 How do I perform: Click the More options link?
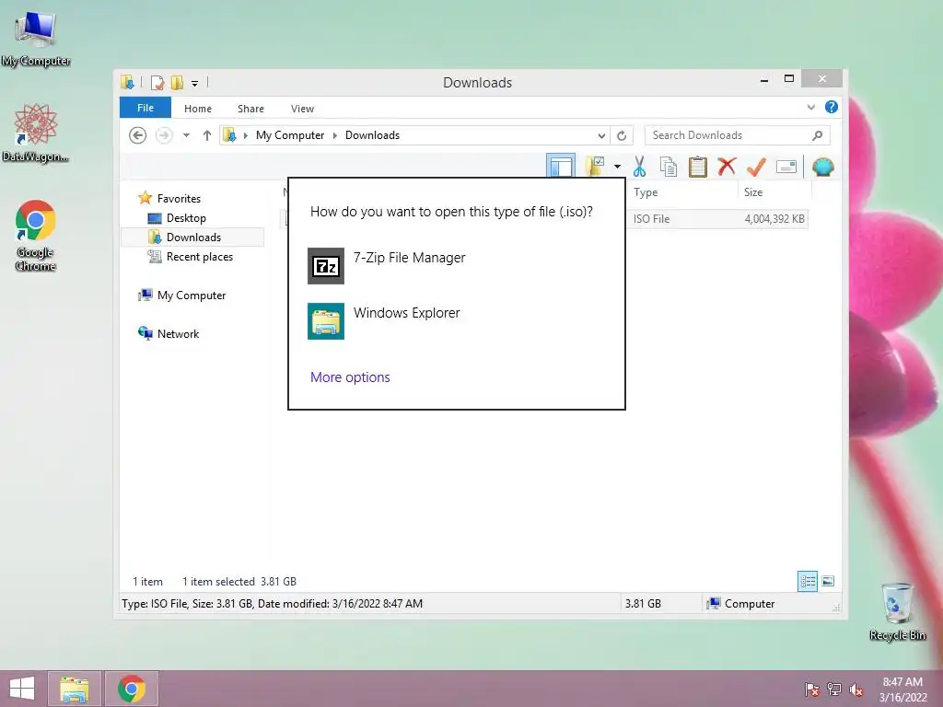coord(350,377)
